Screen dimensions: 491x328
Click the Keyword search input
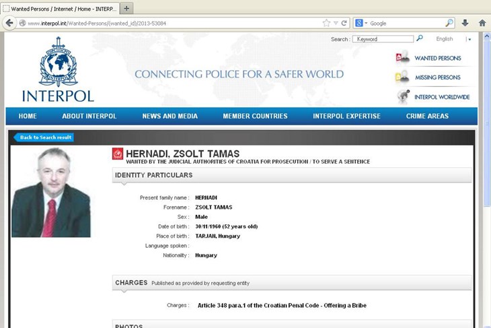click(383, 39)
